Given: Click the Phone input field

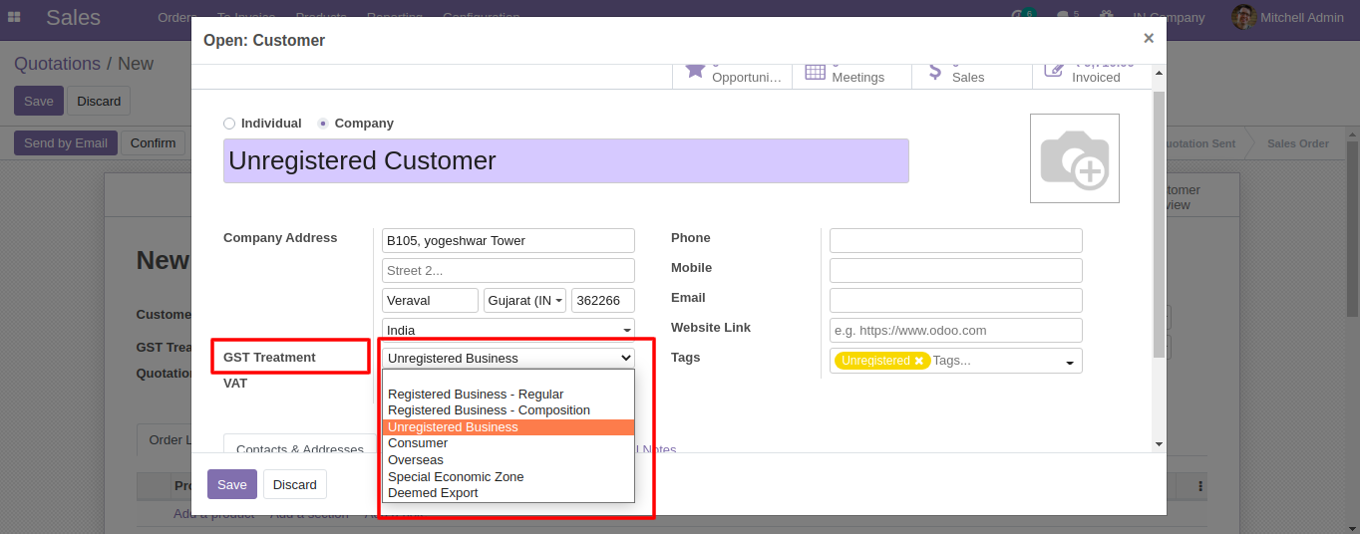Looking at the screenshot, I should [x=956, y=240].
